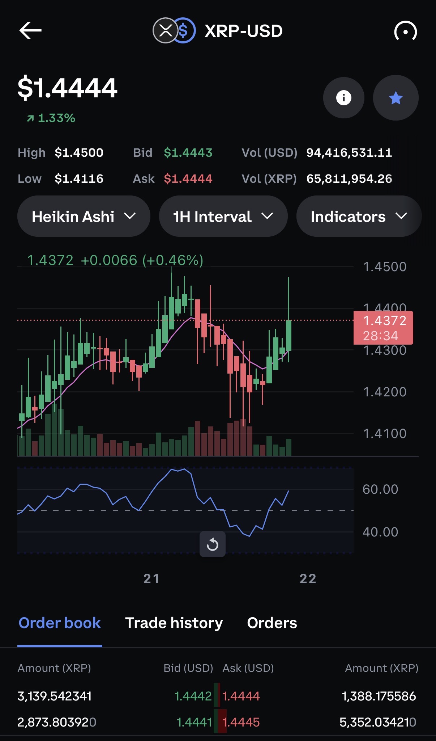436x741 pixels.
Task: Open the price alert icon at top right
Action: (405, 31)
